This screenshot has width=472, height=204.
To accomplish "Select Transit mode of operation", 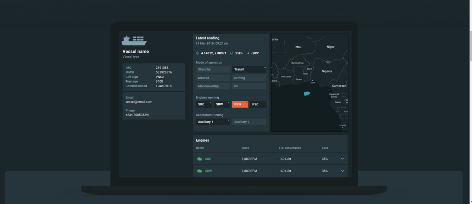I will (249, 69).
